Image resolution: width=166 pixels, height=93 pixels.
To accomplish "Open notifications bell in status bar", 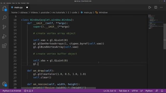I will pyautogui.click(x=162, y=91).
